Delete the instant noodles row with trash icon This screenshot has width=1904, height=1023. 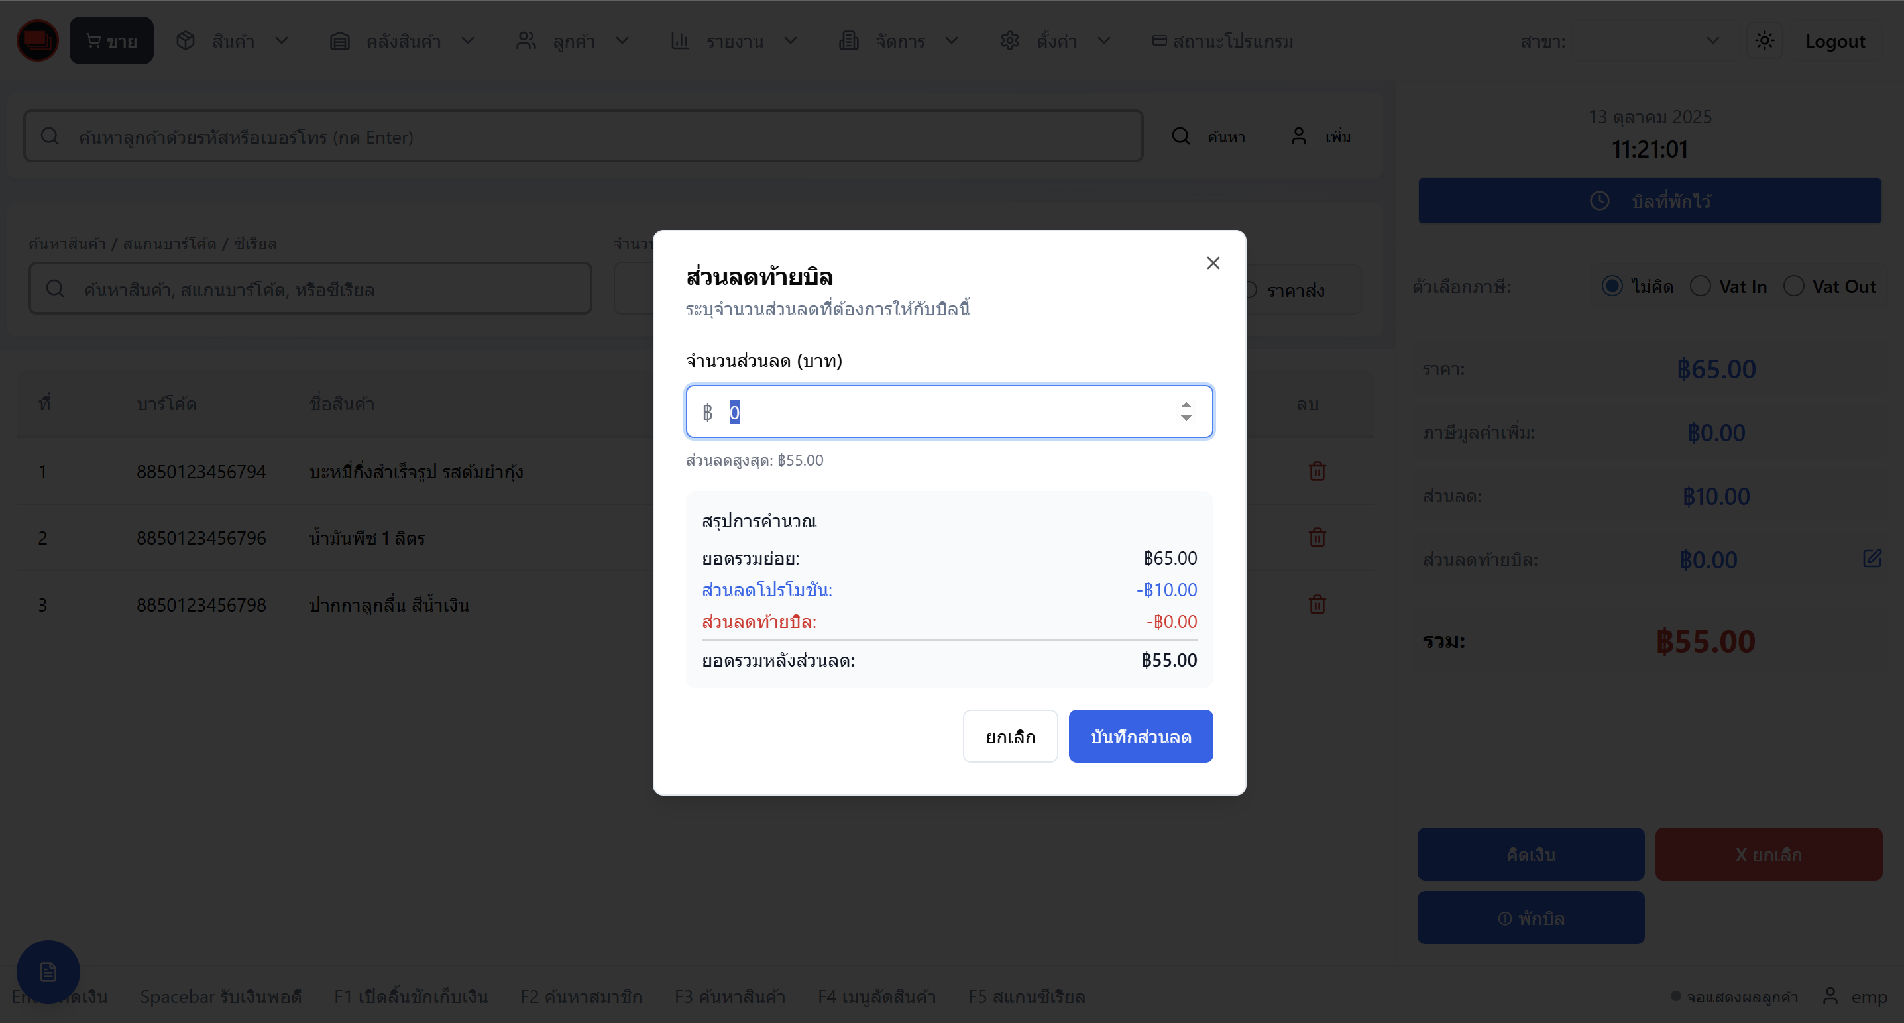coord(1317,472)
